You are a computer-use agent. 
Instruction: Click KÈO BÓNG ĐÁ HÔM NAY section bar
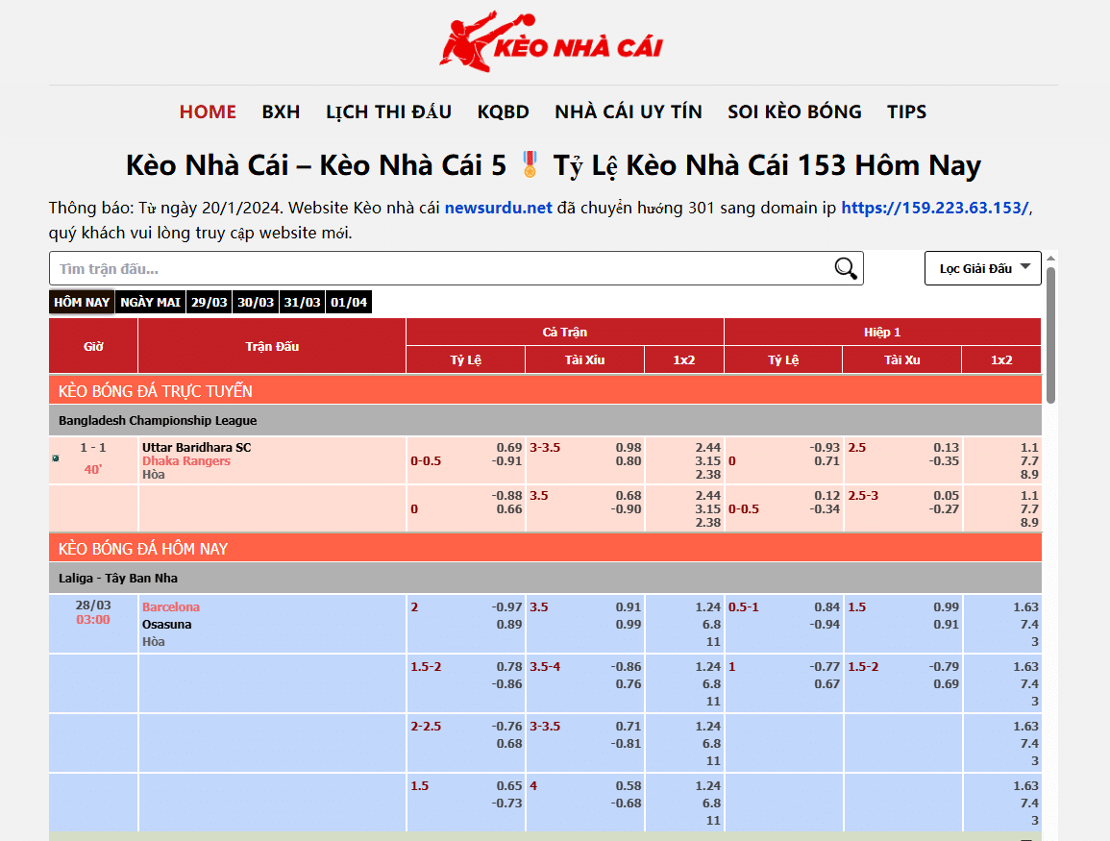click(545, 548)
